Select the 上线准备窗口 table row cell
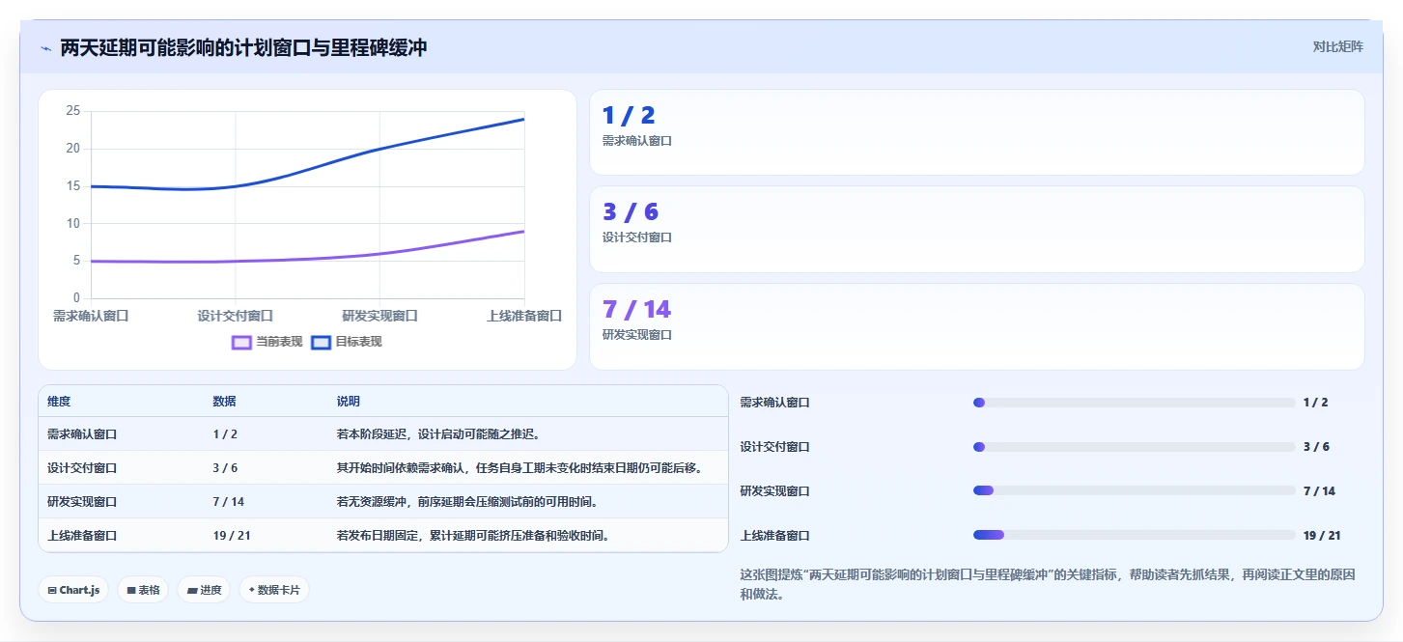 (82, 535)
